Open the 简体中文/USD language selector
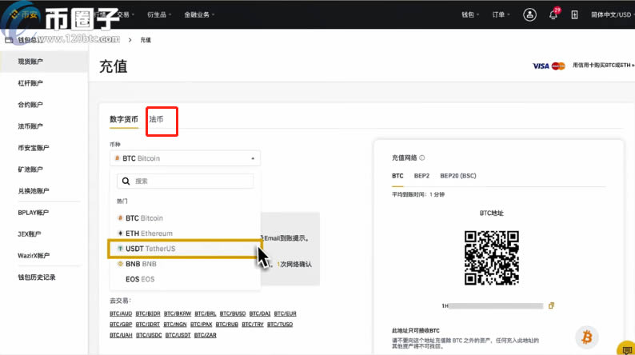 (611, 14)
